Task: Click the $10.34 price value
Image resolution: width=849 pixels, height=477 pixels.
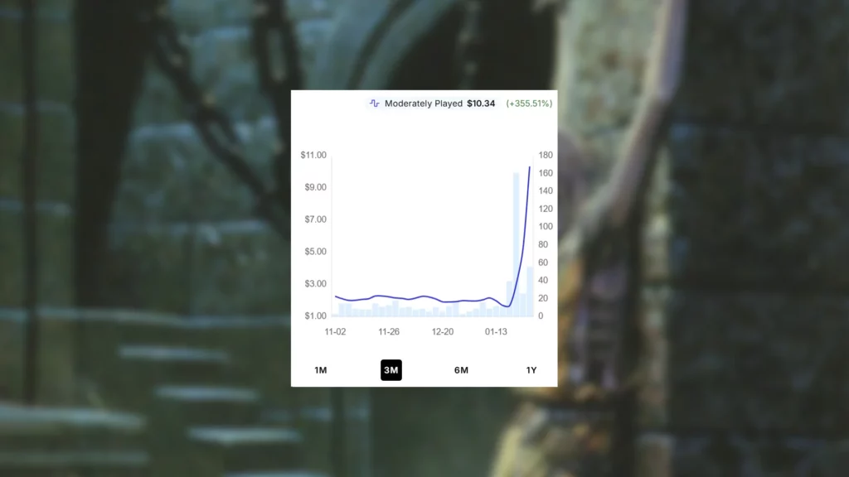Action: (x=481, y=104)
